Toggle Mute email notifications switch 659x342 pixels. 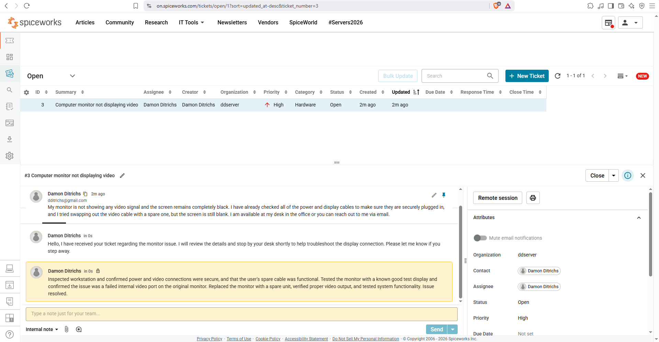[x=480, y=238]
